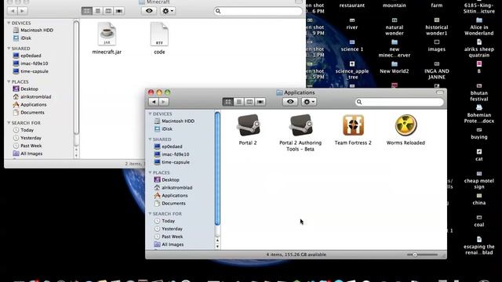Click Quick Look eye button in Applications window
Screen dimensions: 502x282
[290, 102]
